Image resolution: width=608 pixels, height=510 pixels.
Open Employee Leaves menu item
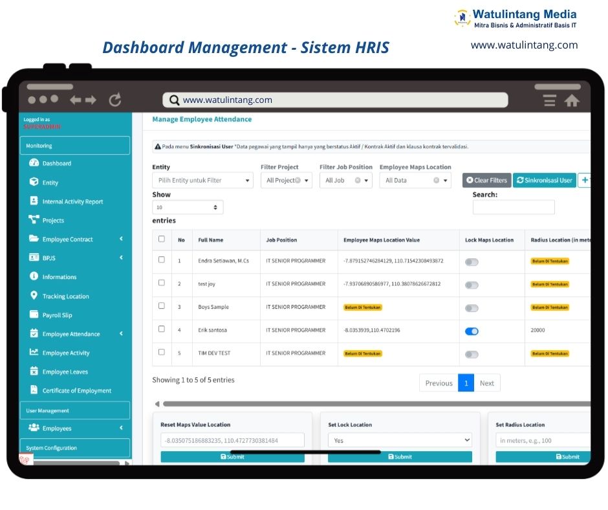(65, 372)
